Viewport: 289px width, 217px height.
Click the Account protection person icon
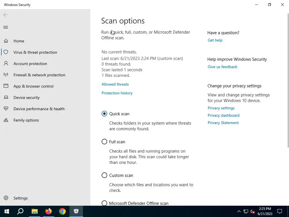click(x=6, y=64)
